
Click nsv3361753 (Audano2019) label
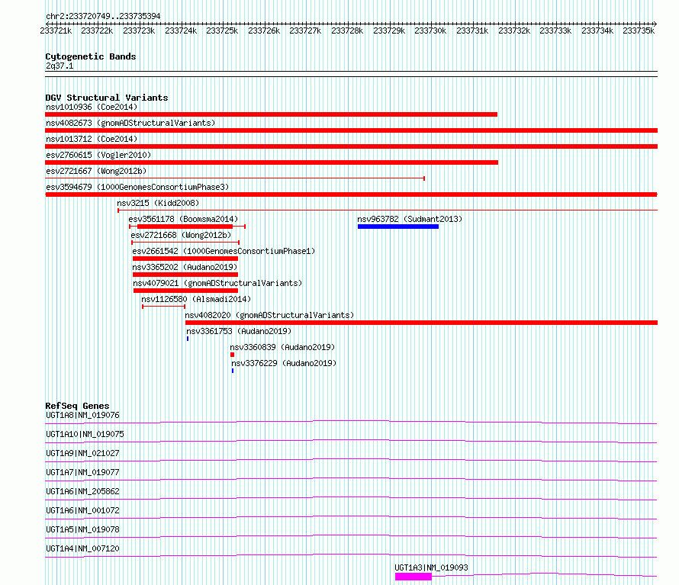point(239,331)
